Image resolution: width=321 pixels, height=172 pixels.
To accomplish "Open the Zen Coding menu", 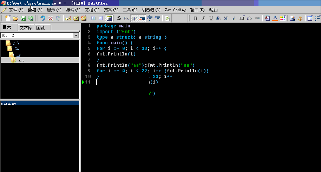I will [x=176, y=10].
